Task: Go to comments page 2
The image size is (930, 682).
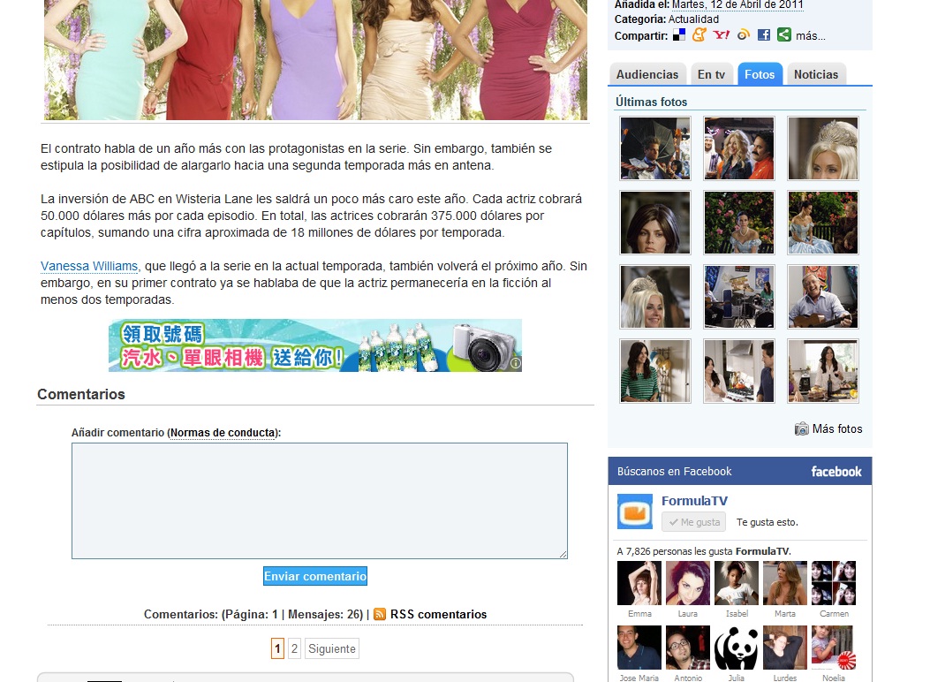Action: click(x=295, y=648)
